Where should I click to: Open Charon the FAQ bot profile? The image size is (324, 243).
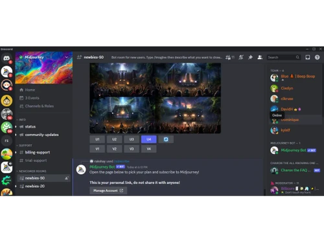(295, 170)
